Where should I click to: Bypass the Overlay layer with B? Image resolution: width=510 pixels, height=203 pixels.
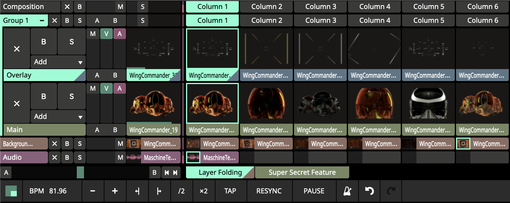coord(43,42)
